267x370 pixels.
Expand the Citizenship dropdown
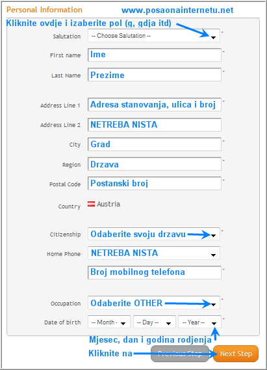[154, 234]
